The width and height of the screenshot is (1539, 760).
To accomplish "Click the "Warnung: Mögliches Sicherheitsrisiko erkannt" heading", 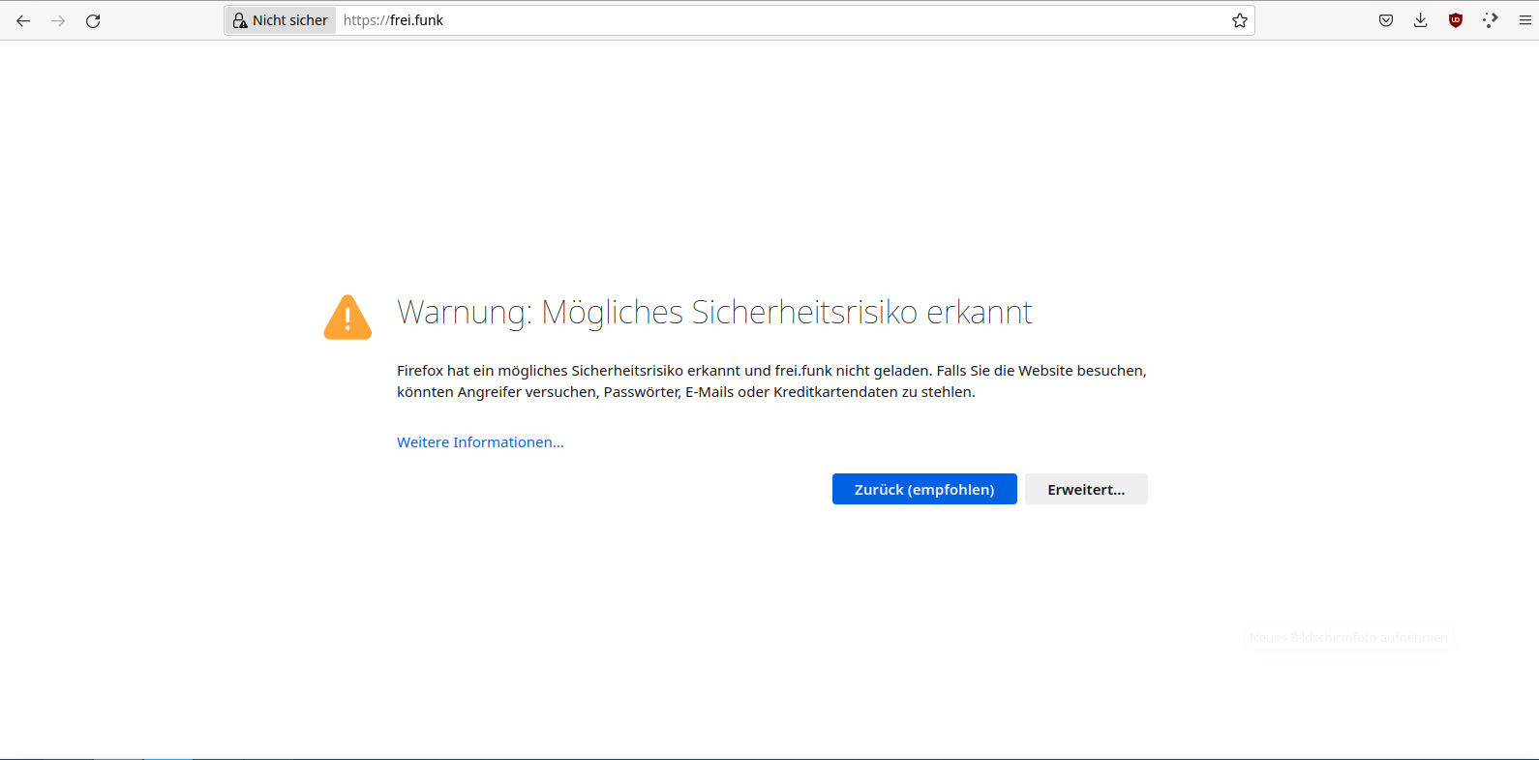I will click(714, 313).
